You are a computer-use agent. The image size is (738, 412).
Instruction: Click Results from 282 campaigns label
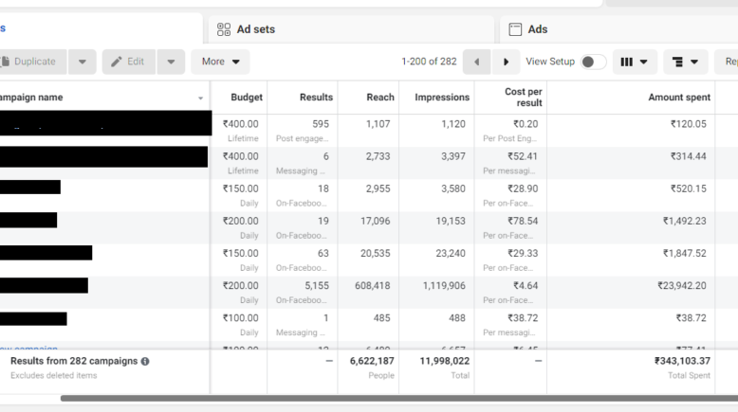click(74, 361)
